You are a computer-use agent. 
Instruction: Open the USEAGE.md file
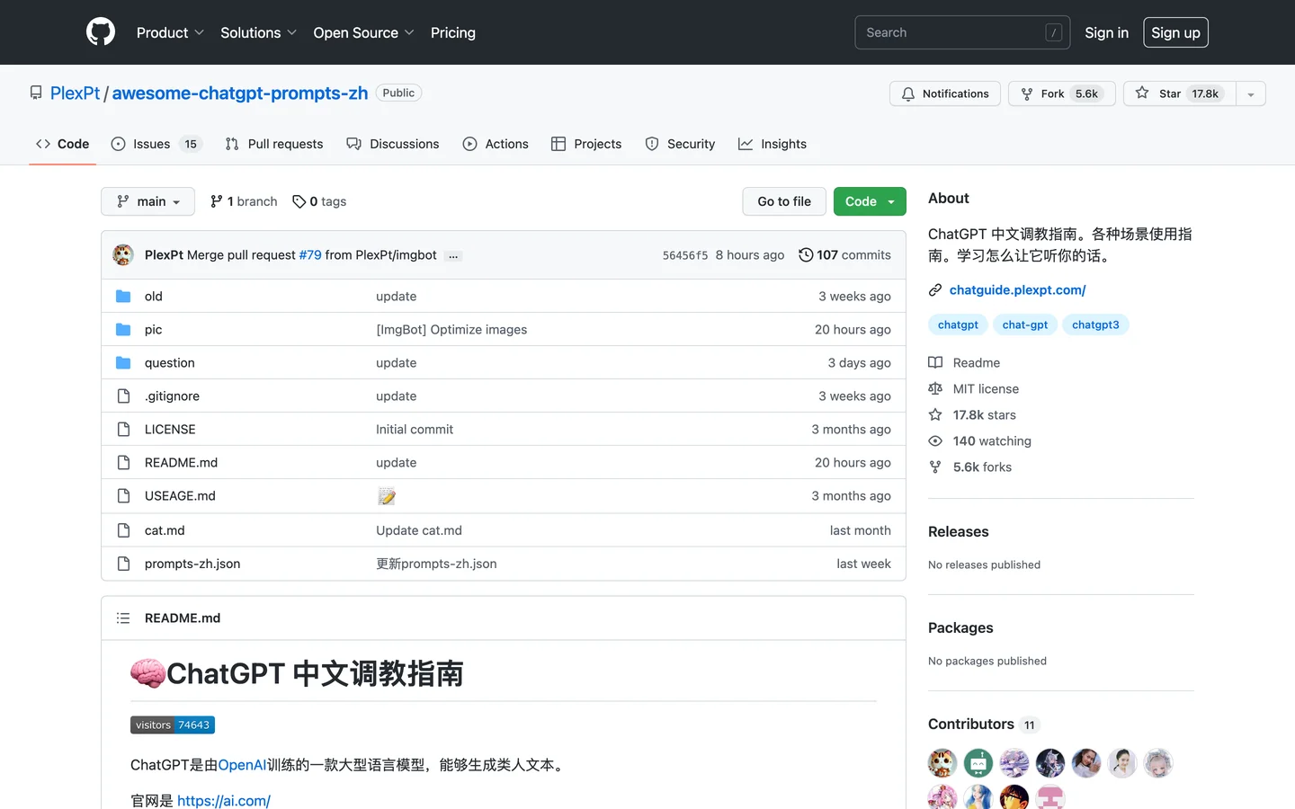coord(180,496)
